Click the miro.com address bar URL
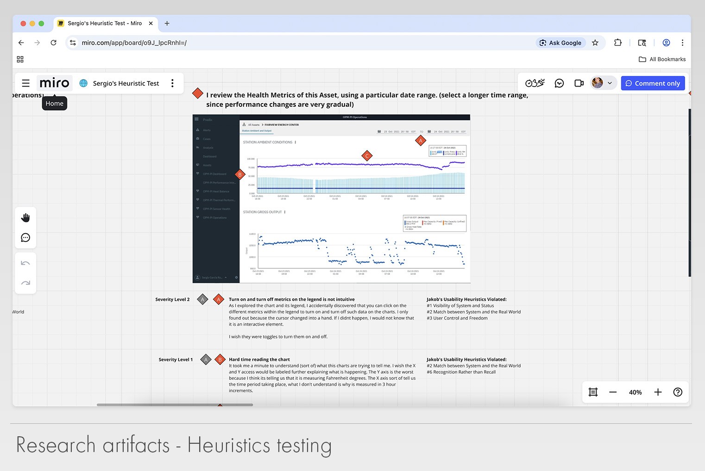Viewport: 705px width, 471px height. [x=134, y=43]
